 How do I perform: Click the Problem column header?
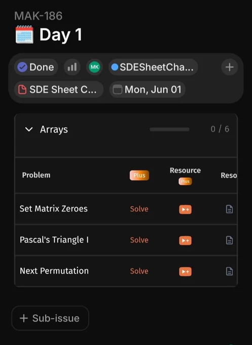[37, 175]
